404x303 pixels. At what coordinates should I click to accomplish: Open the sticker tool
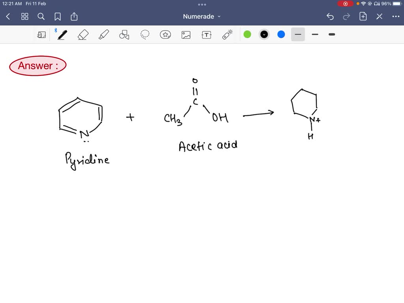coord(165,34)
